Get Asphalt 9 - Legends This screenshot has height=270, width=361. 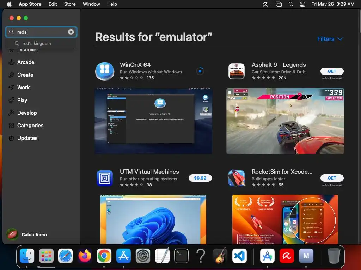point(332,71)
